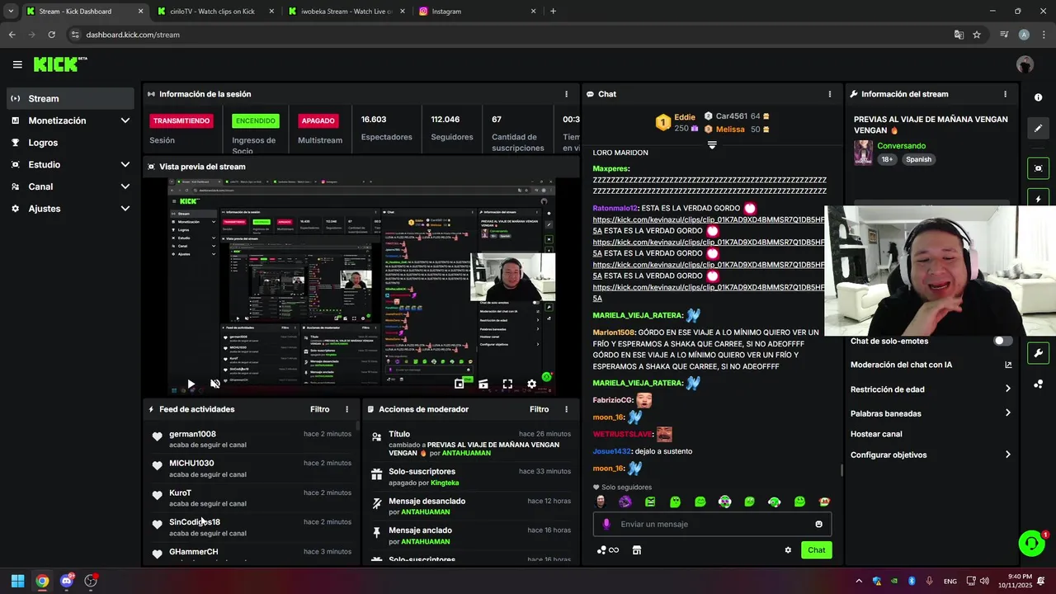Click Kingteka name in moderator actions
1056x594 pixels.
(x=445, y=483)
